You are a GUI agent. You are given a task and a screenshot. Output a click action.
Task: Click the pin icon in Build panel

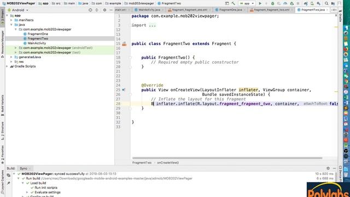9,183
